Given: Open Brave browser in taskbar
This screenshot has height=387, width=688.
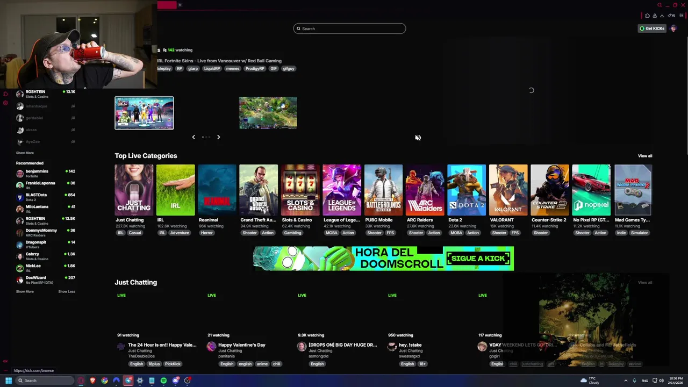Looking at the screenshot, I should (x=92, y=381).
